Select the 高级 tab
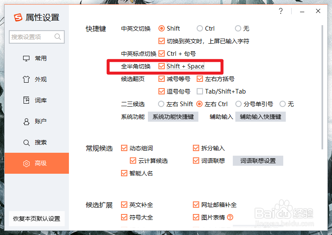This screenshot has width=332, height=235. tap(37, 163)
